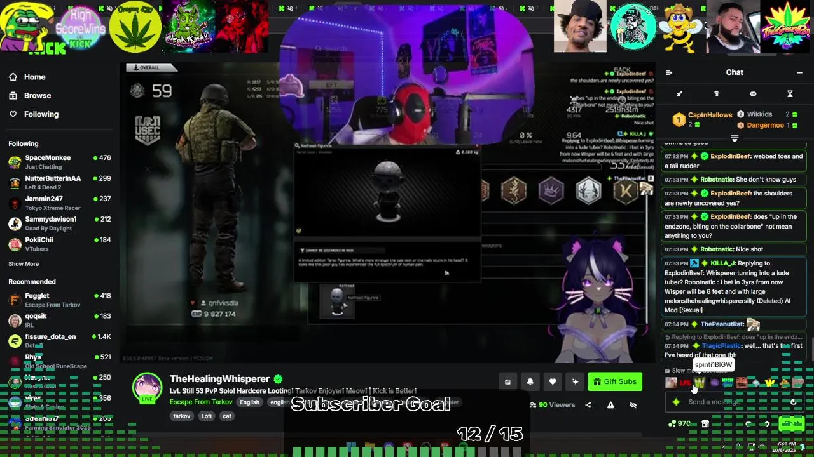The image size is (814, 457).
Task: Toggle follow with the heart button
Action: 553,381
